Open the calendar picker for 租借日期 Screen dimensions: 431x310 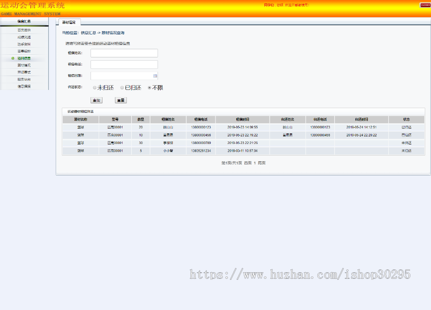154,75
